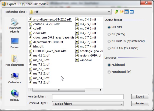Create a new folder
Viewport: 154px width, 111px height.
point(122,12)
